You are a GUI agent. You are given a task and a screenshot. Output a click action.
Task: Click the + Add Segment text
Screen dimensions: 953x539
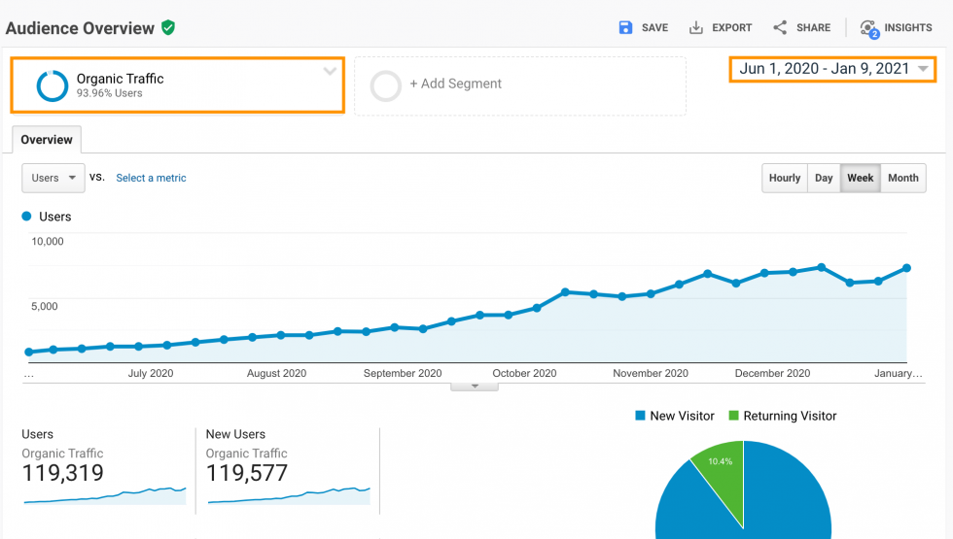click(455, 84)
